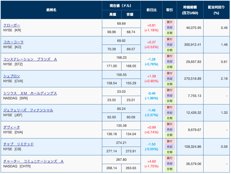Select the dividend yield 1.33 cell
Screen dimensions: 231x174
(217, 113)
